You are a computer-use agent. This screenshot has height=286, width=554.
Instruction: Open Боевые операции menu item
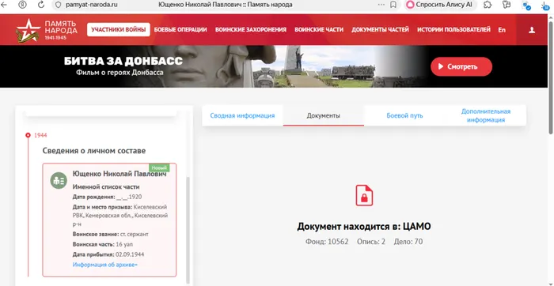tap(180, 30)
